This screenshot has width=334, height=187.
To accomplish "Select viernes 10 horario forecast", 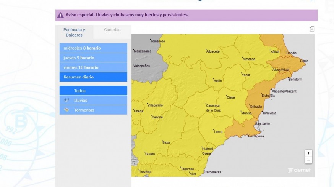I will click(93, 67).
